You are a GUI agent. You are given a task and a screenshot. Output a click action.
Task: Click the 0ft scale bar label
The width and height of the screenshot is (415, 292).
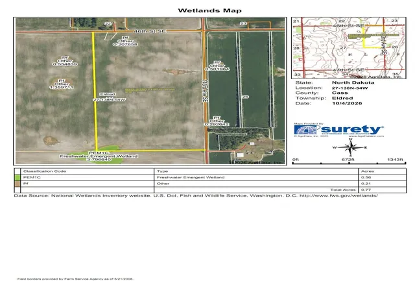coord(296,160)
